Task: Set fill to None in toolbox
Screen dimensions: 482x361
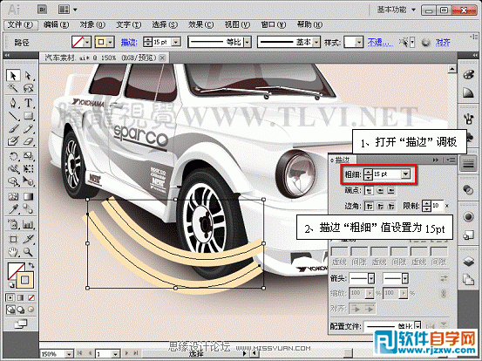Action: (31, 297)
